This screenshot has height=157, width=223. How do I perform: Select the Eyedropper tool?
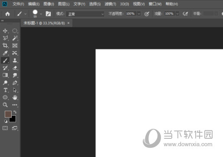5,53
